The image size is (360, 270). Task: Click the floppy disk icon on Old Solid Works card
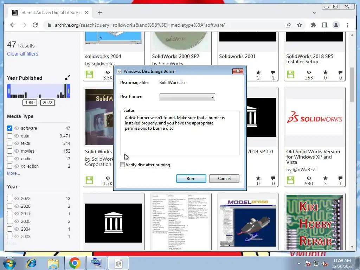pos(290,180)
